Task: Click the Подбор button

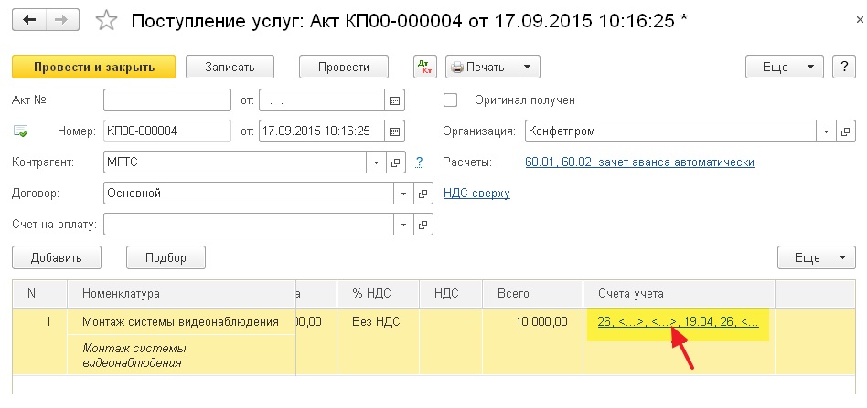Action: coord(166,257)
